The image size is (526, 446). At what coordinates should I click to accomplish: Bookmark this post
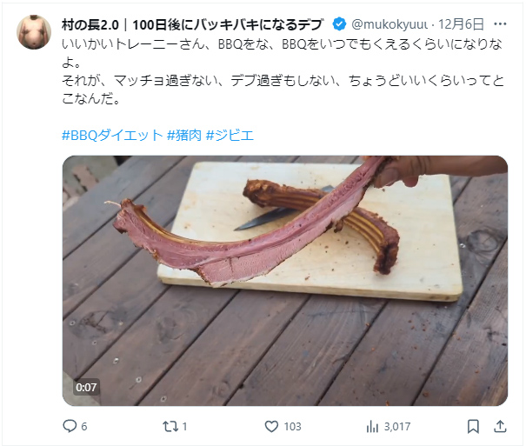coord(473,427)
